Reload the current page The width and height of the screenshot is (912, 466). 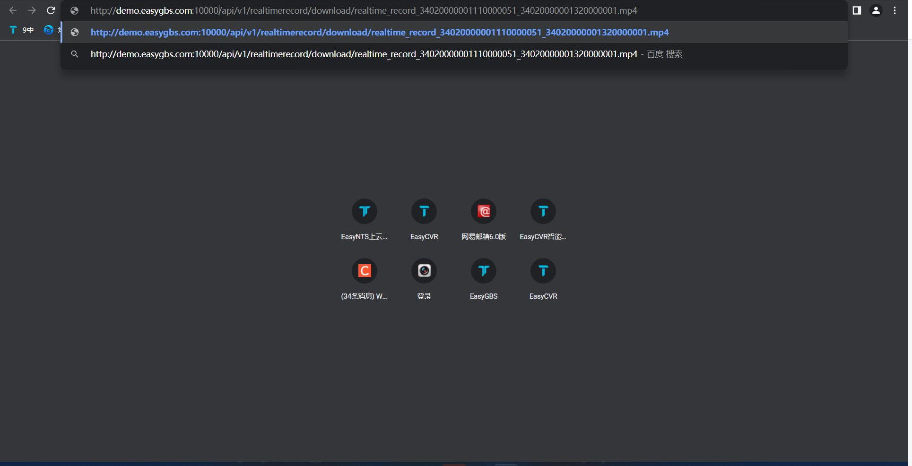51,10
